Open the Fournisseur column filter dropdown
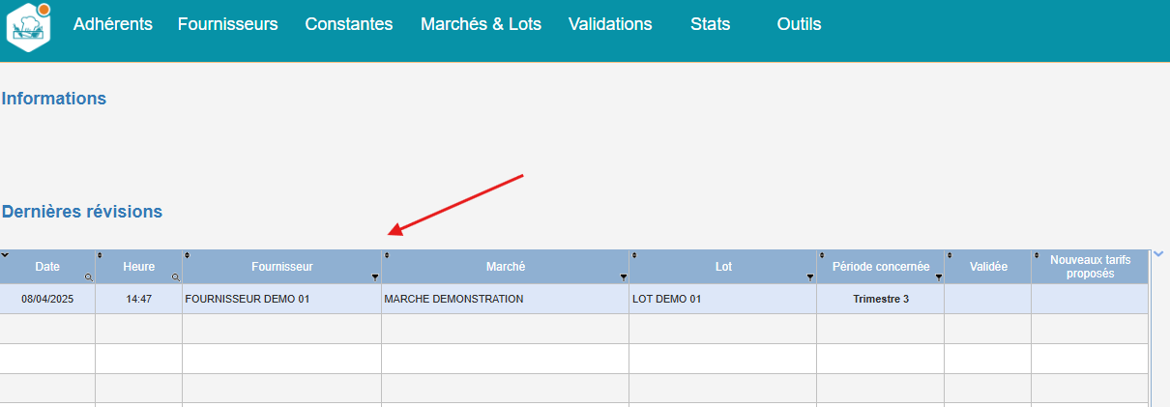The image size is (1170, 407). pos(375,277)
